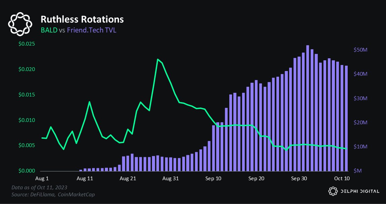Click the 'Aug 1' x-axis label

pos(42,179)
